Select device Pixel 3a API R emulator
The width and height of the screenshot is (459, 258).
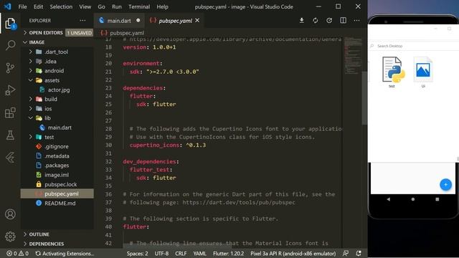pos(293,253)
